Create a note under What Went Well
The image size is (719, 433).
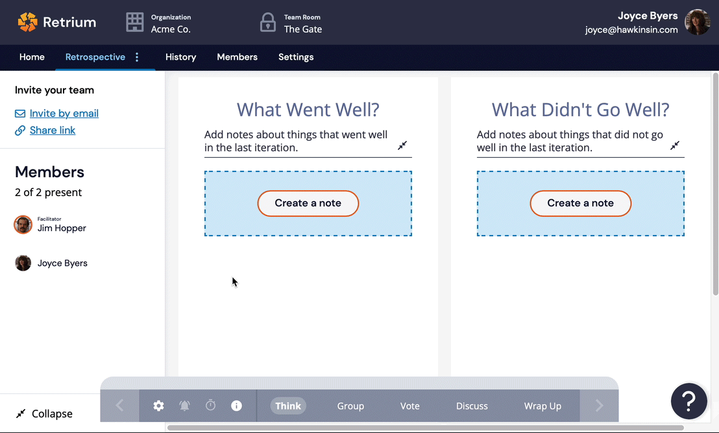coord(308,203)
